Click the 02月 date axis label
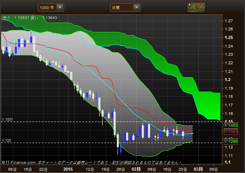The height and width of the screenshot is (173, 245). pos(136,169)
